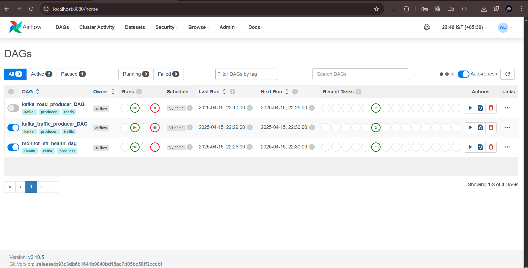The width and height of the screenshot is (528, 268).
Task: Pause the kafka_traffic_producer_DAG toggle
Action: pos(13,128)
